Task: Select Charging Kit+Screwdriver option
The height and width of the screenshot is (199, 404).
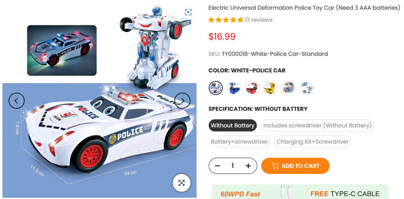Action: pyautogui.click(x=313, y=142)
